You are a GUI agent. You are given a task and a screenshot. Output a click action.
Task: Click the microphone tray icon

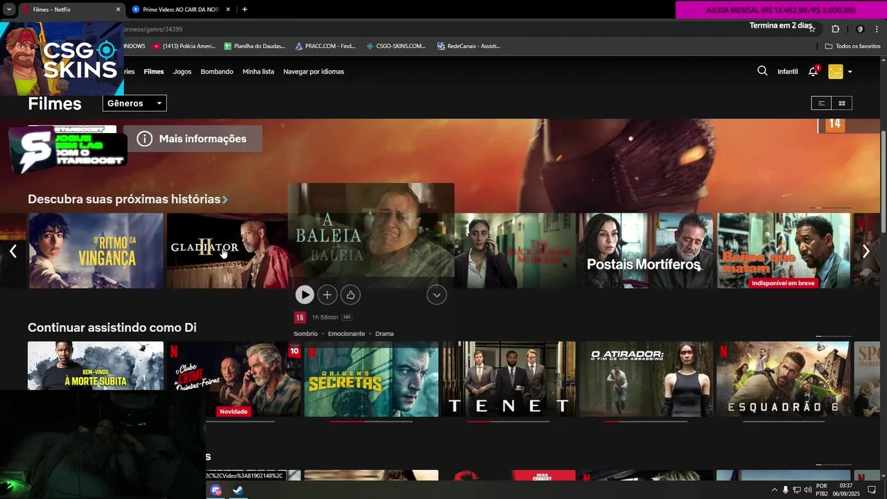(785, 490)
